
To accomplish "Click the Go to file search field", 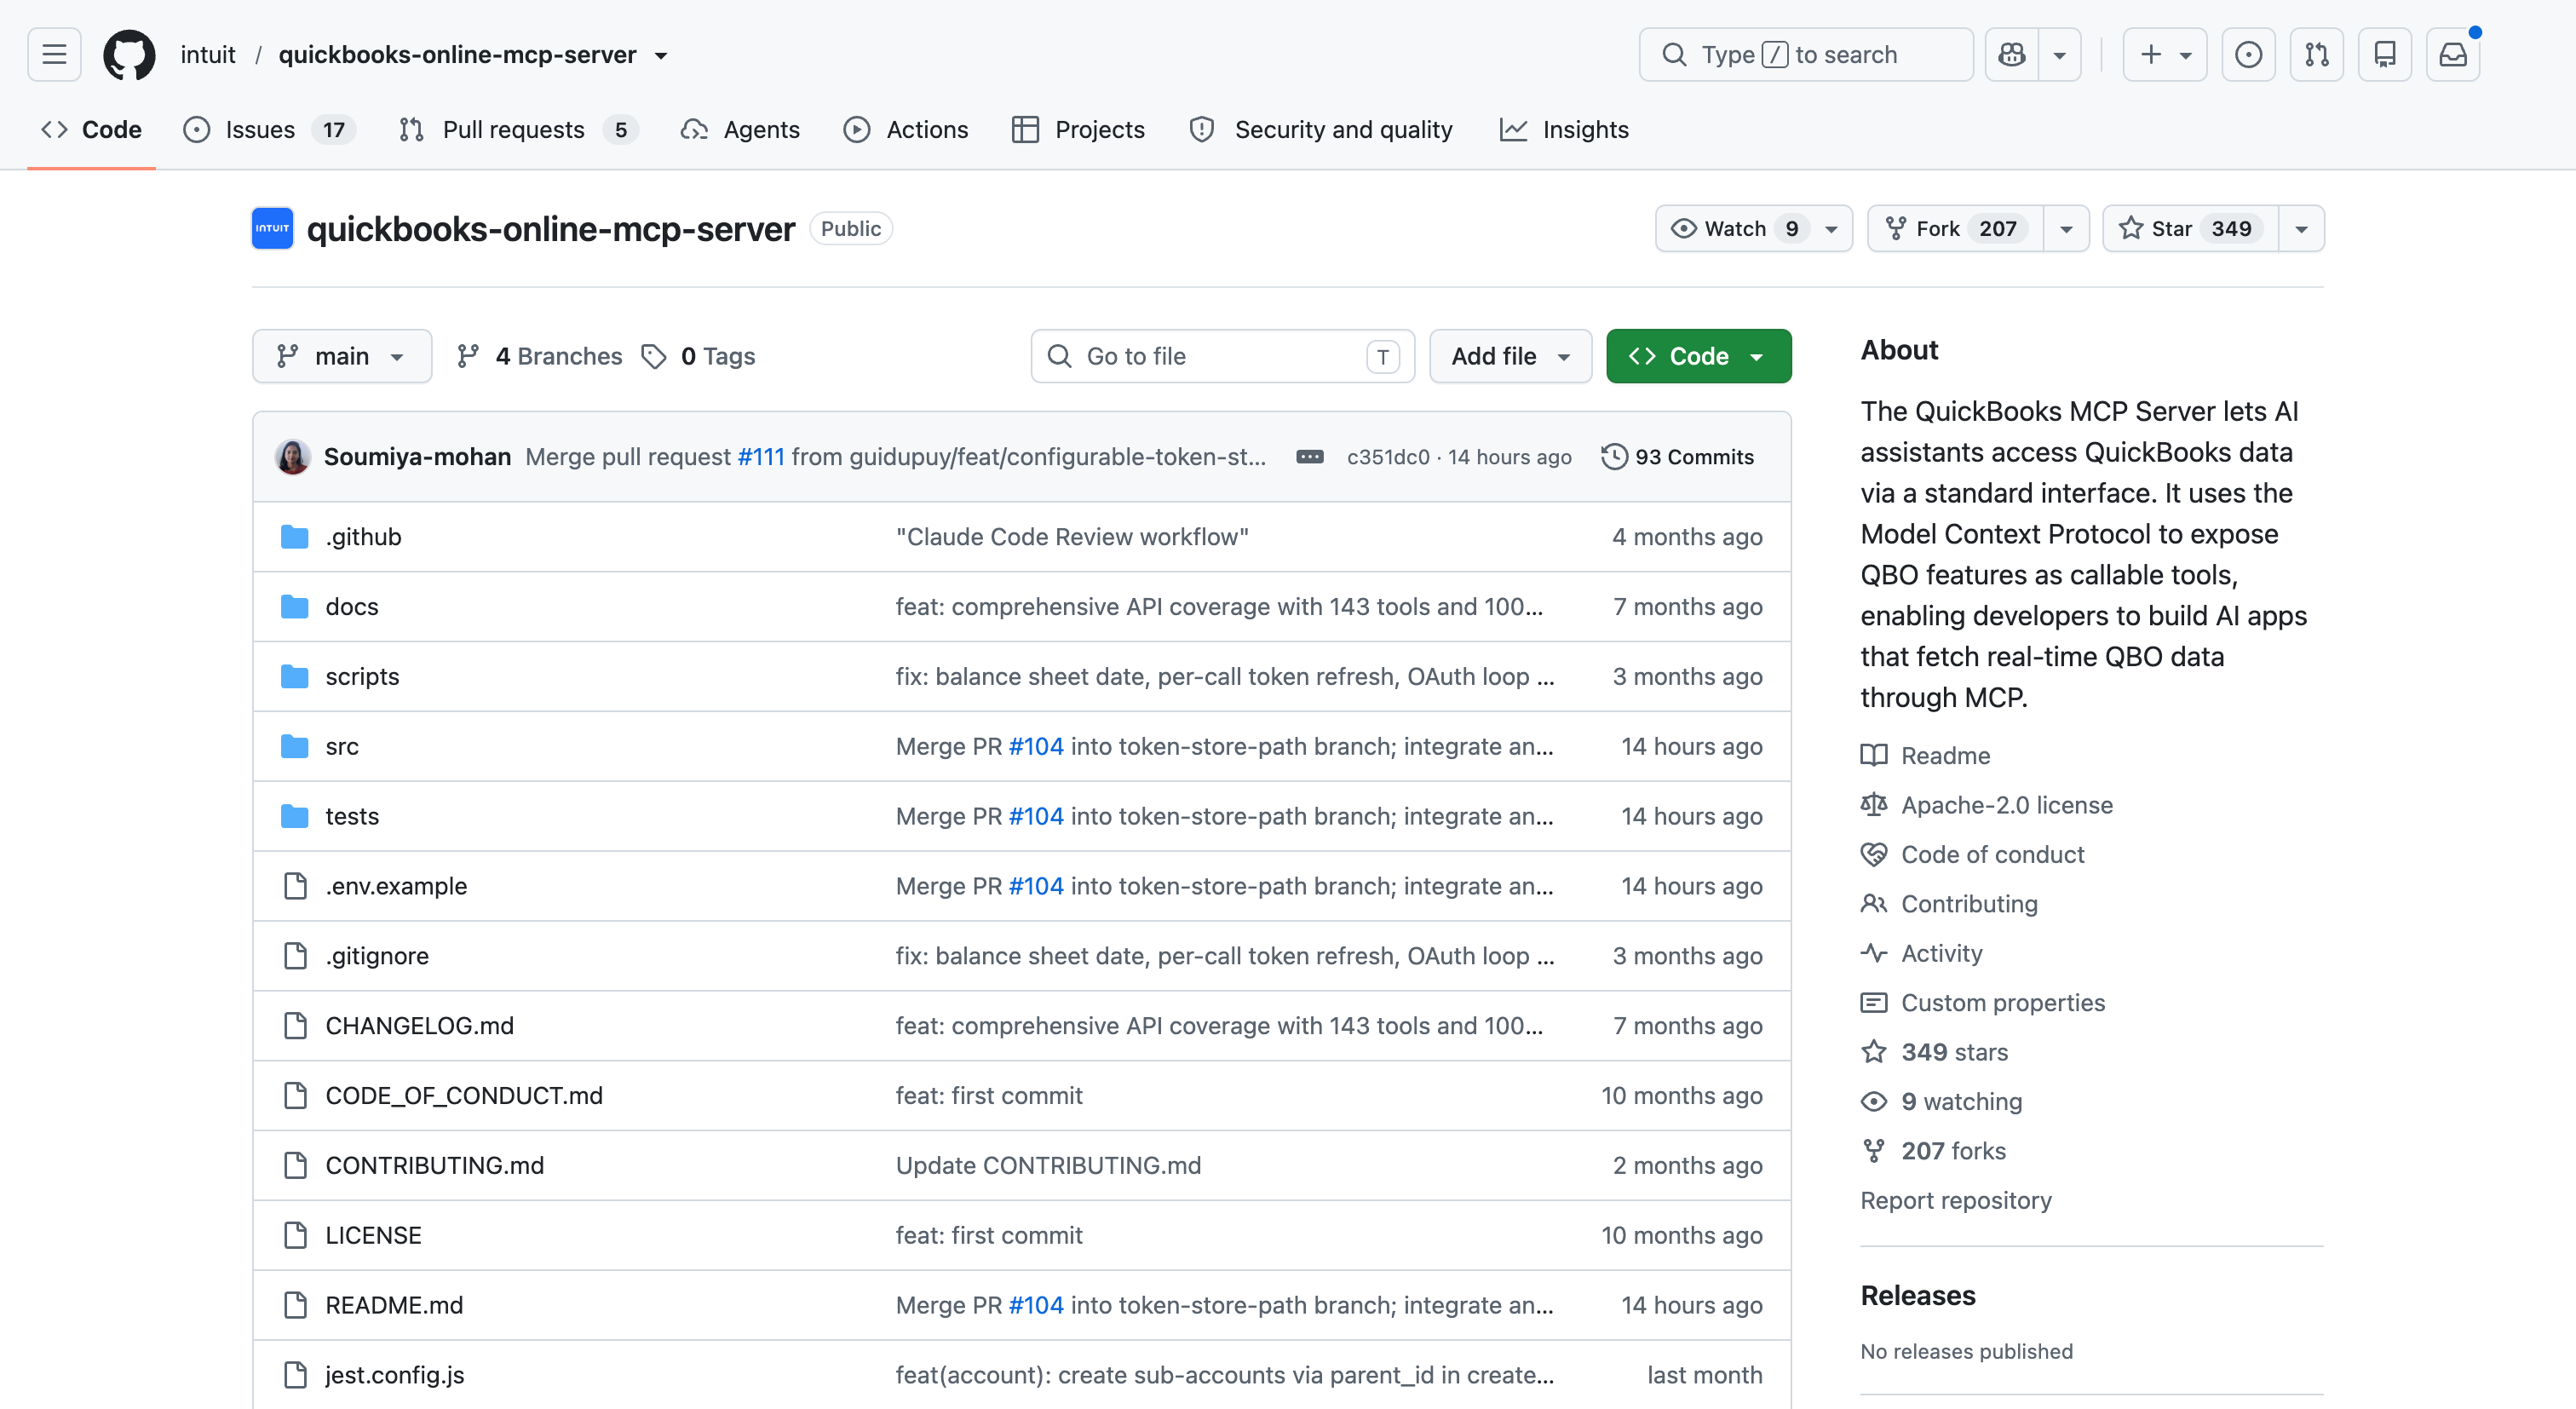I will (1222, 356).
